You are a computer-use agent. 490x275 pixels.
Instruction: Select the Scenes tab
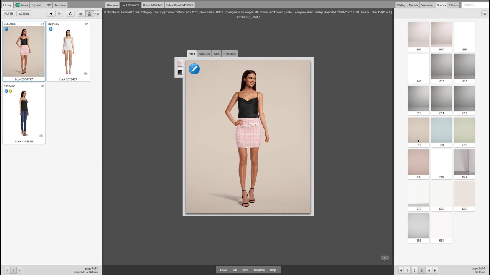(441, 5)
